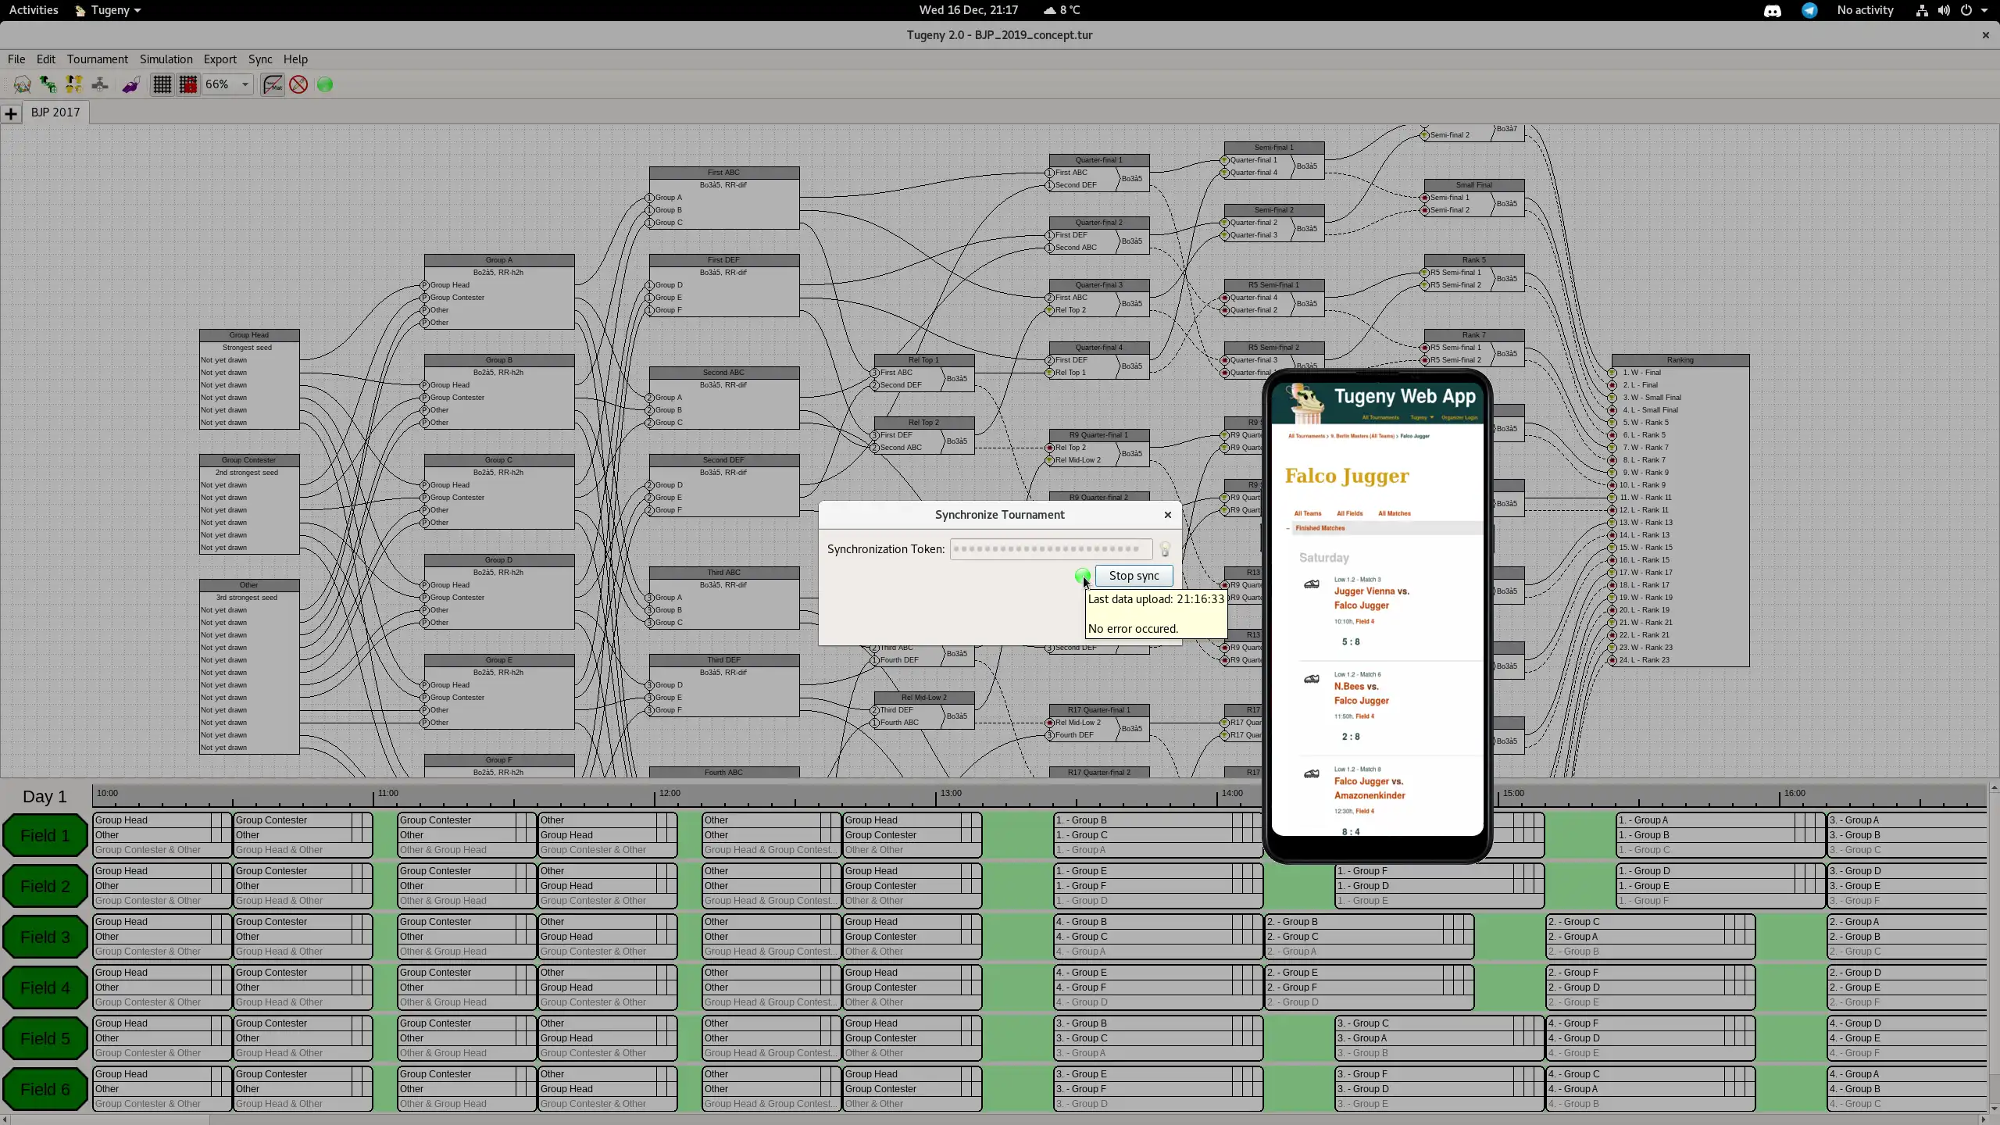This screenshot has height=1125, width=2000.
Task: Enable the sync active green toggle
Action: coord(1082,574)
